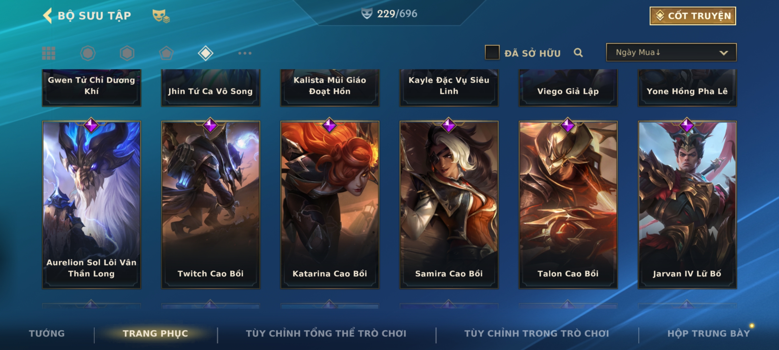The width and height of the screenshot is (779, 350).
Task: Open the skin search magnifier
Action: tap(578, 52)
